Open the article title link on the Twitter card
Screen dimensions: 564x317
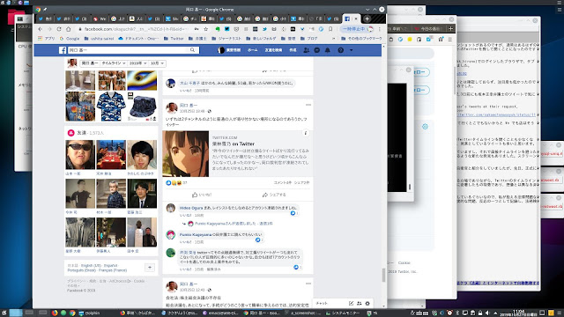click(x=233, y=144)
